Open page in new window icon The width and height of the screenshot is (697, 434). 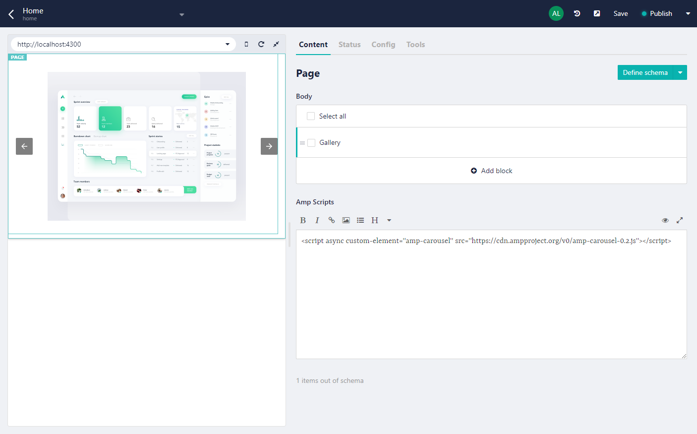coord(597,13)
